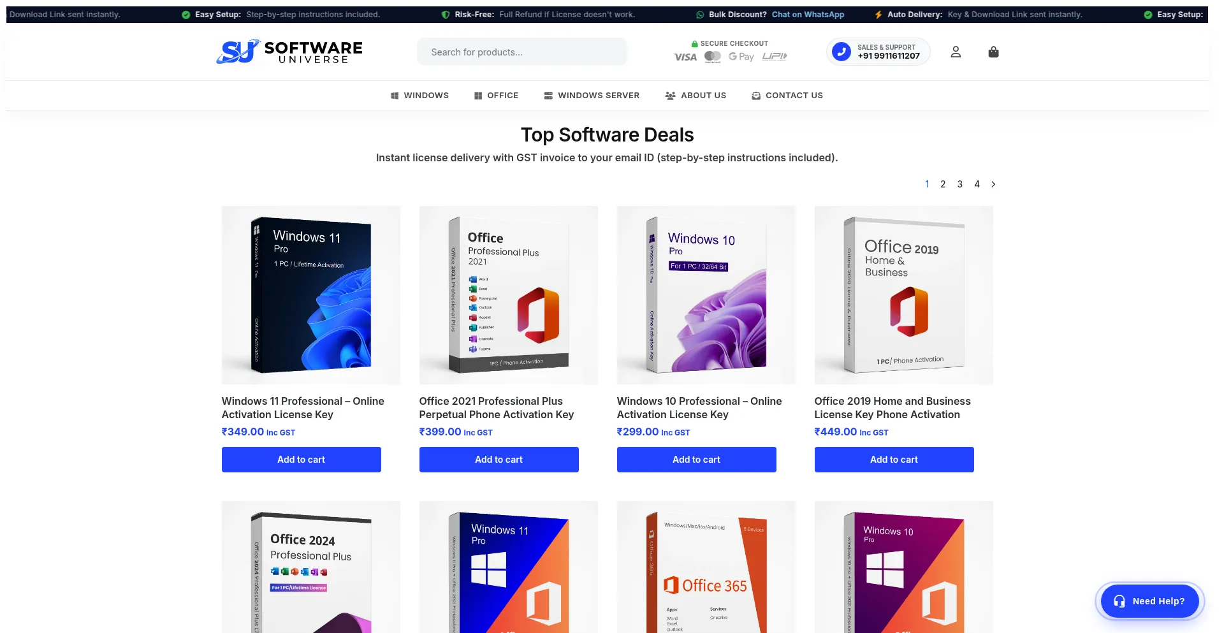Open Windows 10 Professional – Online Activation title
1224x633 pixels.
pyautogui.click(x=699, y=408)
